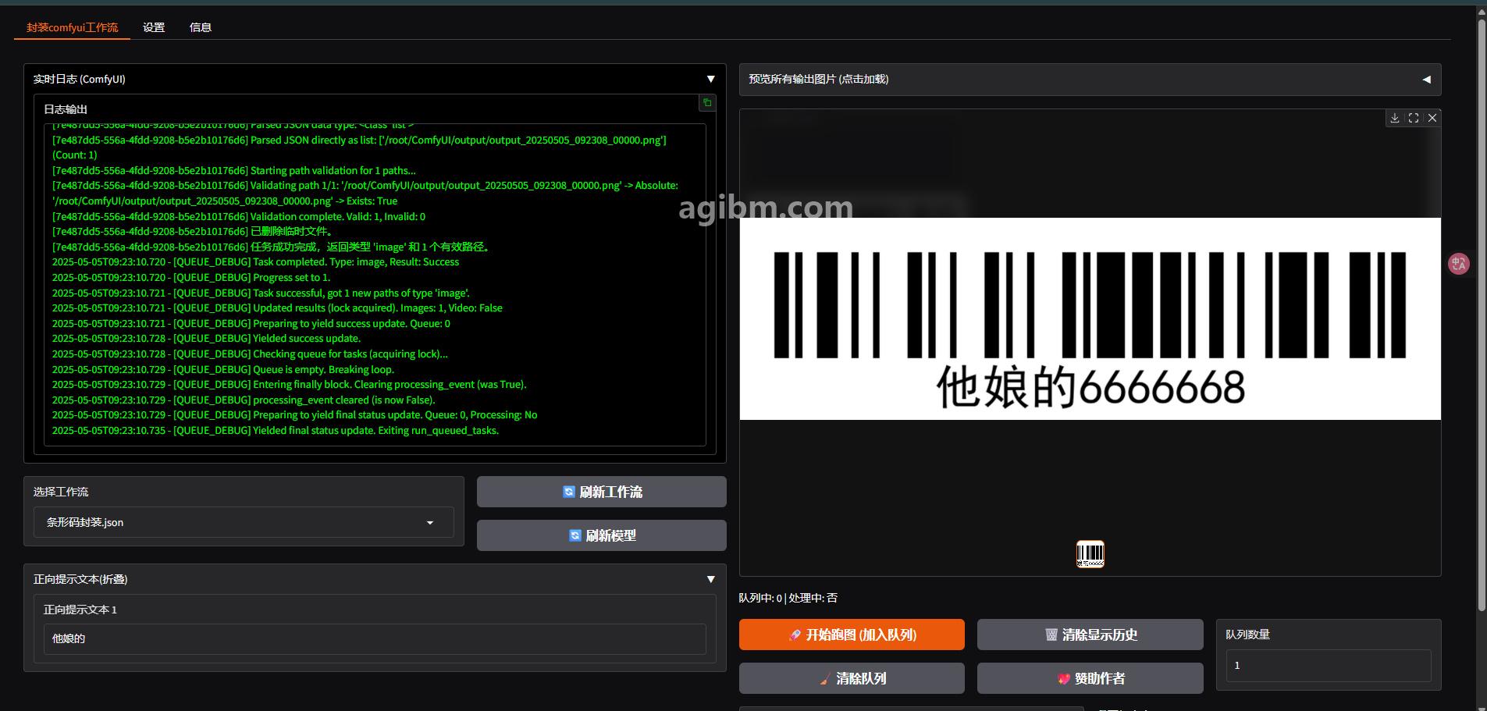Click the 已删除临时文件 log line
Screen dimensions: 1487x711
point(194,231)
